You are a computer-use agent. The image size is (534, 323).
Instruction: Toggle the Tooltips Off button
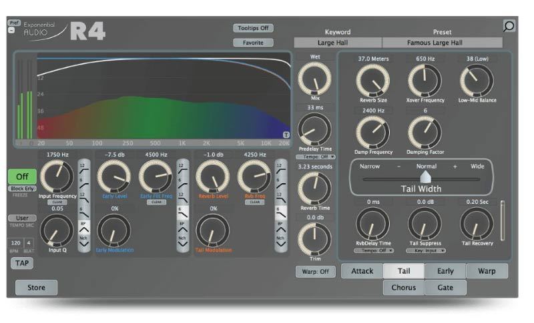coord(253,28)
